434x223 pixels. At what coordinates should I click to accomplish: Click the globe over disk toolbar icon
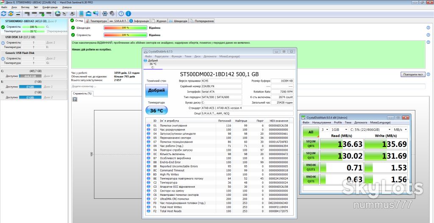click(58, 14)
